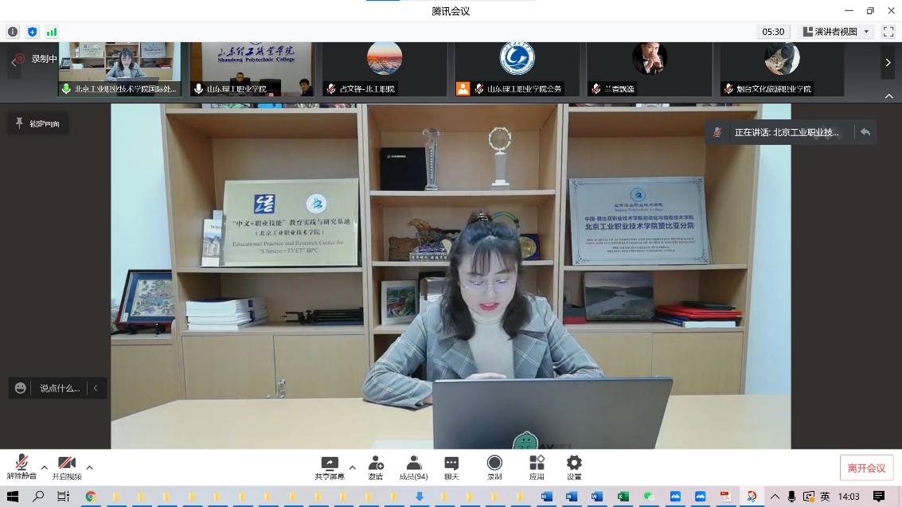Open the Apps (应用) icon
The height and width of the screenshot is (507, 902).
(537, 468)
